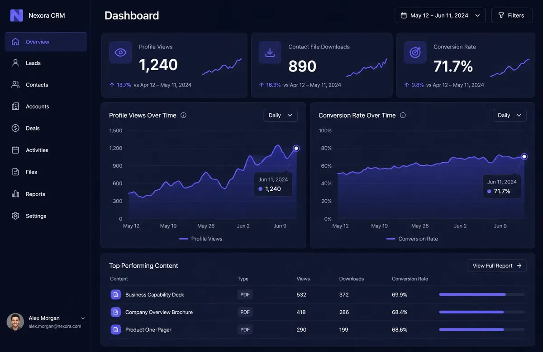This screenshot has height=352, width=543.
Task: Click info icon beside Conversion Rate Over Time
Action: click(403, 115)
